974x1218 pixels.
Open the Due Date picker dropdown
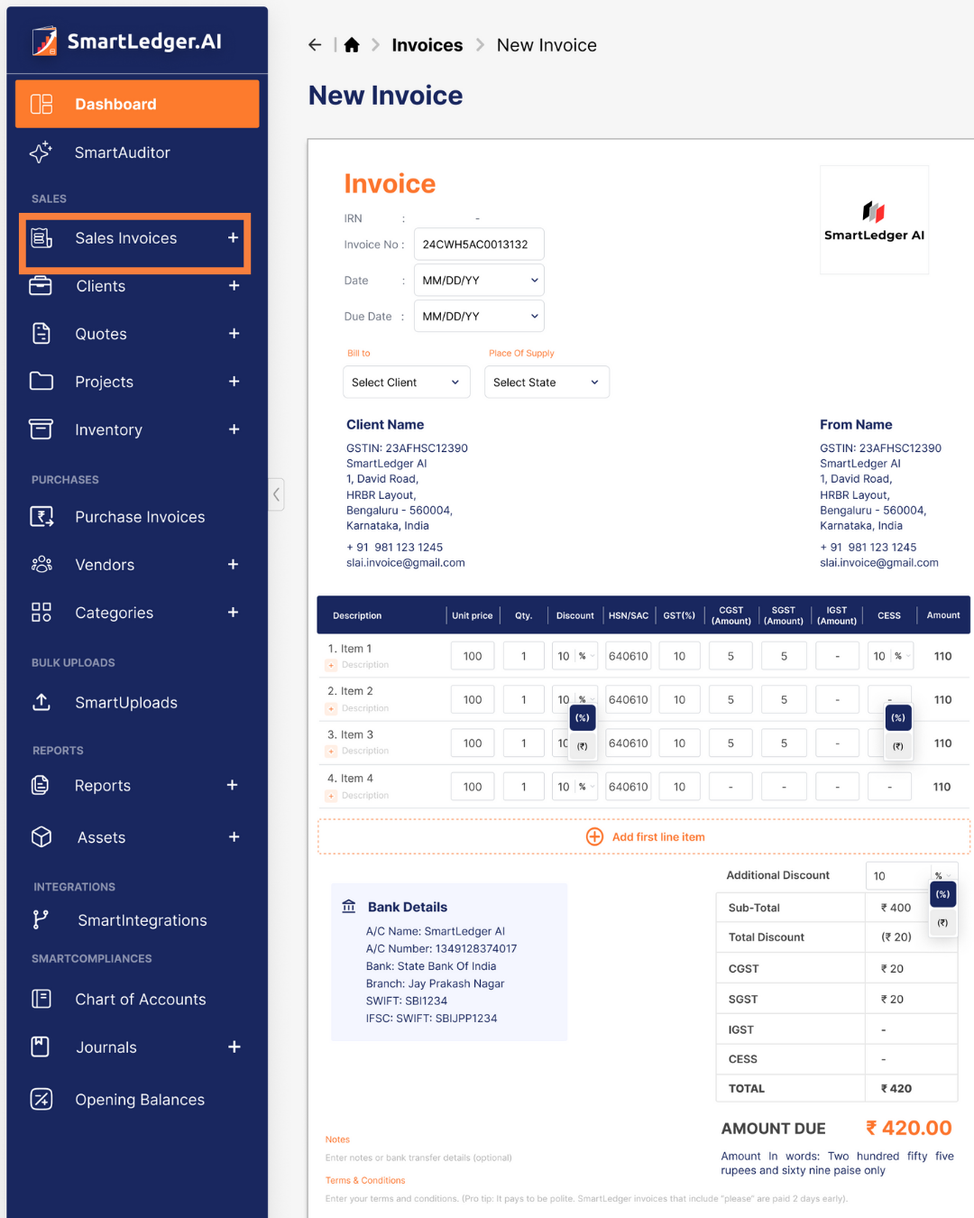[479, 317]
